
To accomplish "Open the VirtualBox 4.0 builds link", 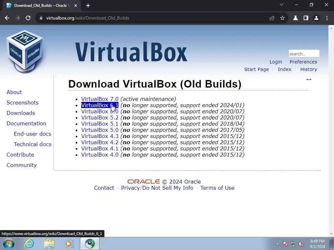I will (100, 155).
